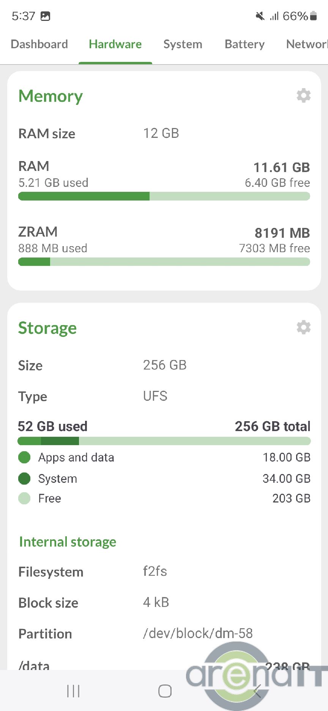The height and width of the screenshot is (711, 328).
Task: Select the Hardware tab
Action: [115, 44]
